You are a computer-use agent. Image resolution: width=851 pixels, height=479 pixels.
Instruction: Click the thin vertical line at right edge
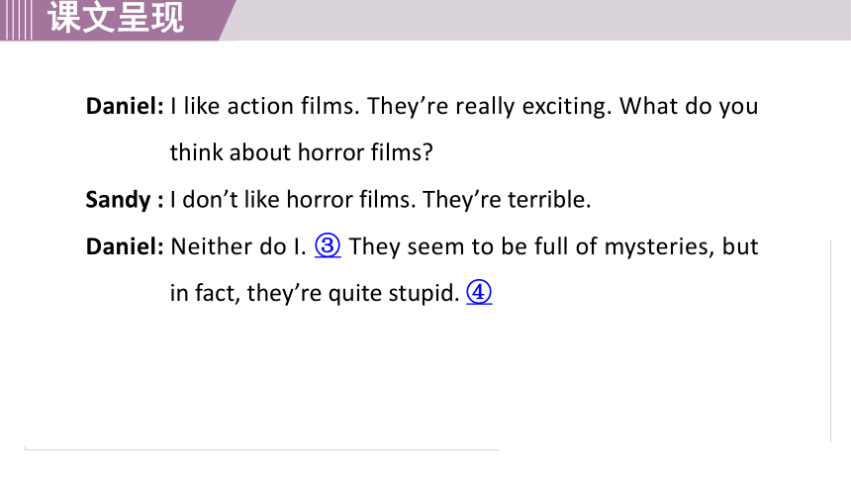tap(831, 340)
